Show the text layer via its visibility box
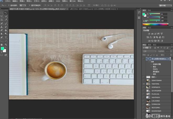Image resolution: width=173 pixels, height=119 pixels. (x=144, y=59)
